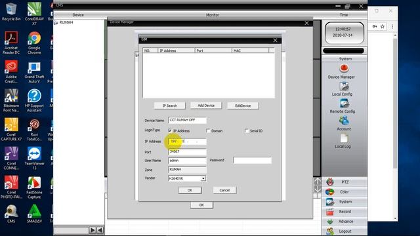
Task: Click OK button in Device Manager window
Action: tap(201, 205)
